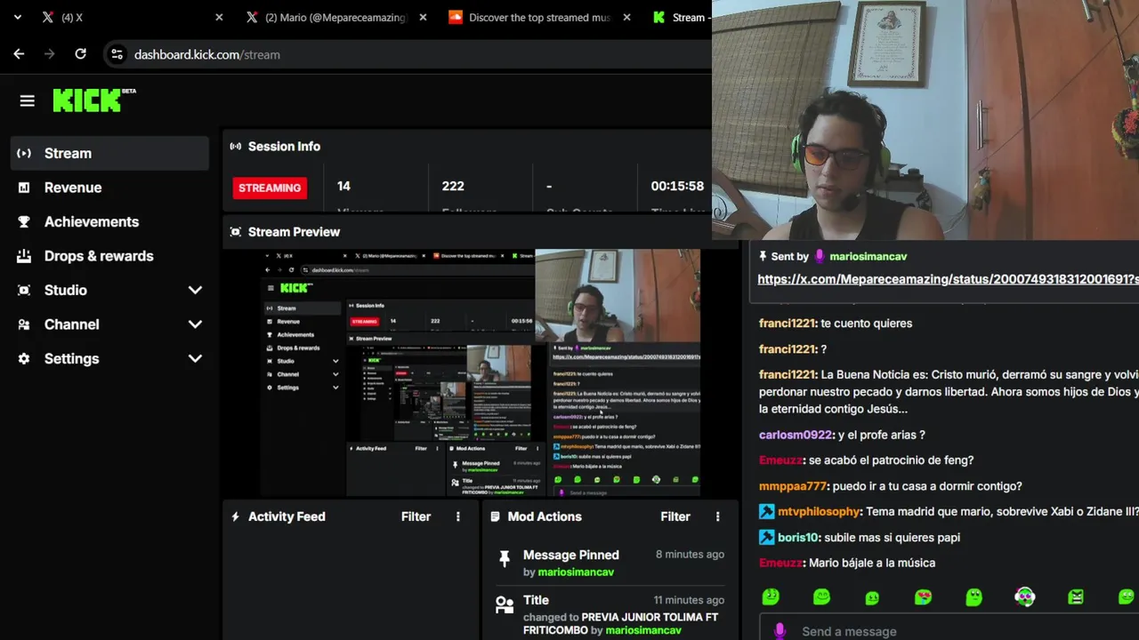Click the Studio icon in the sidebar
The height and width of the screenshot is (640, 1139).
[24, 291]
